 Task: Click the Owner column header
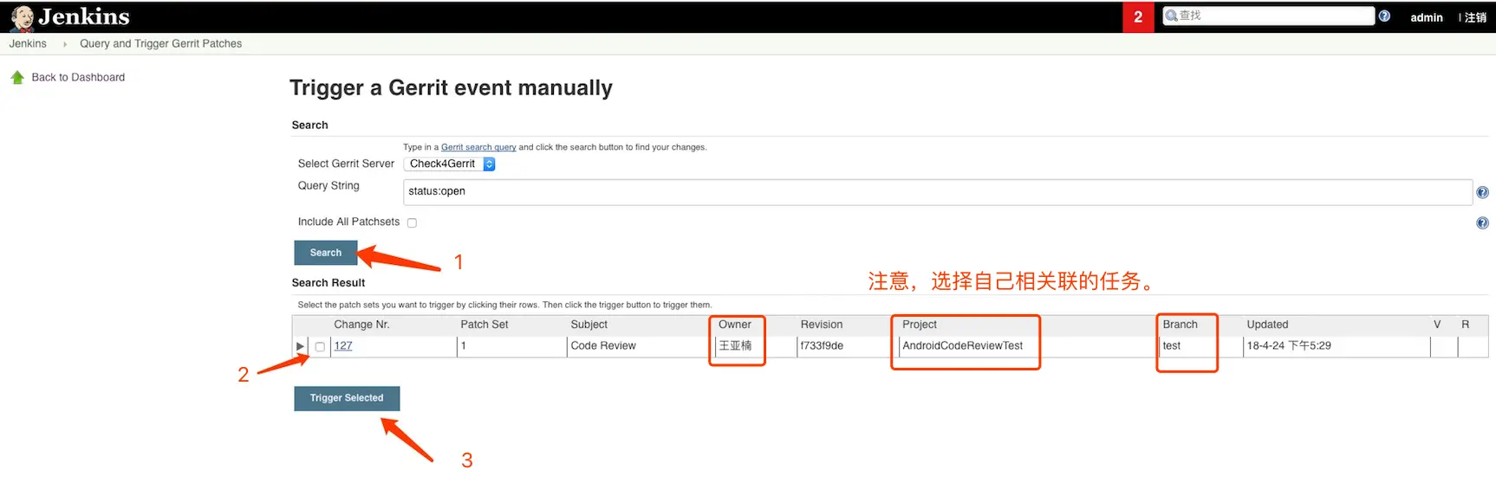(x=735, y=325)
